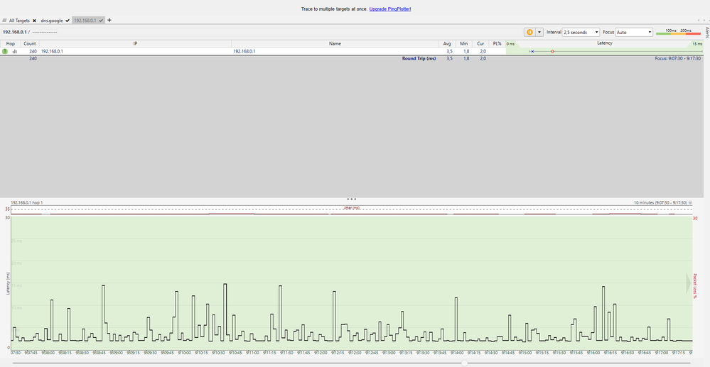Open the All Targets list
710x367 pixels.
pos(19,21)
